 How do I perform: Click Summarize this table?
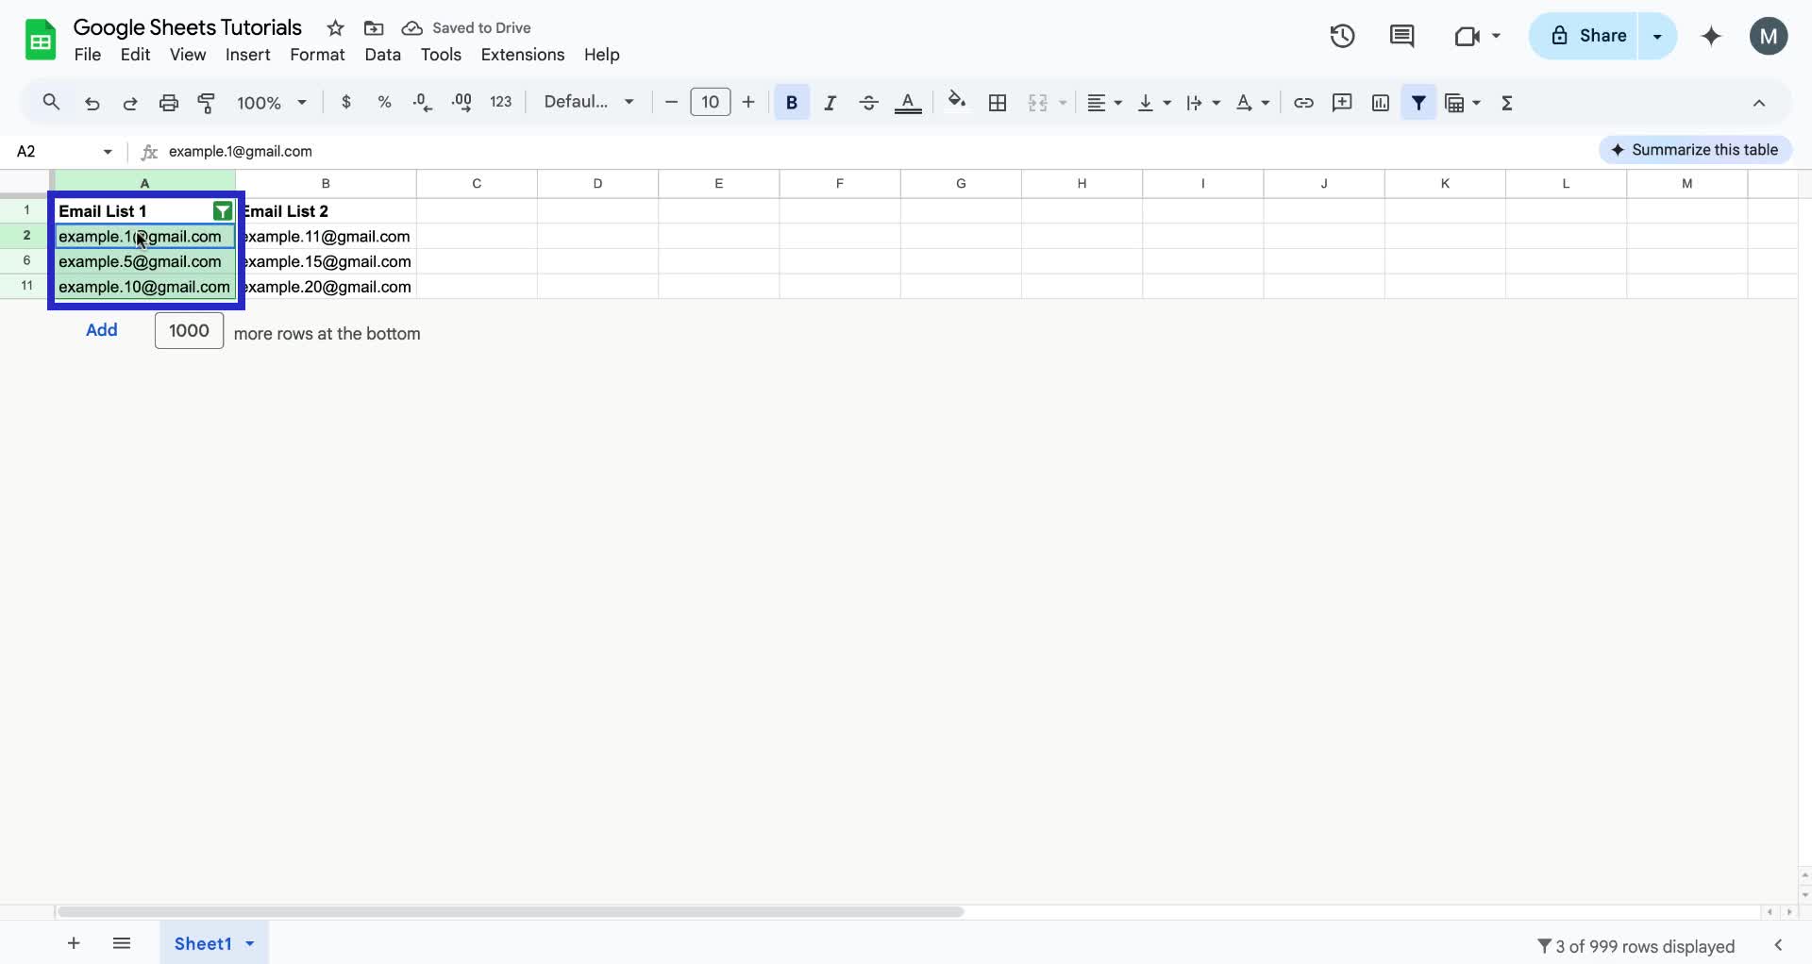[1695, 149]
